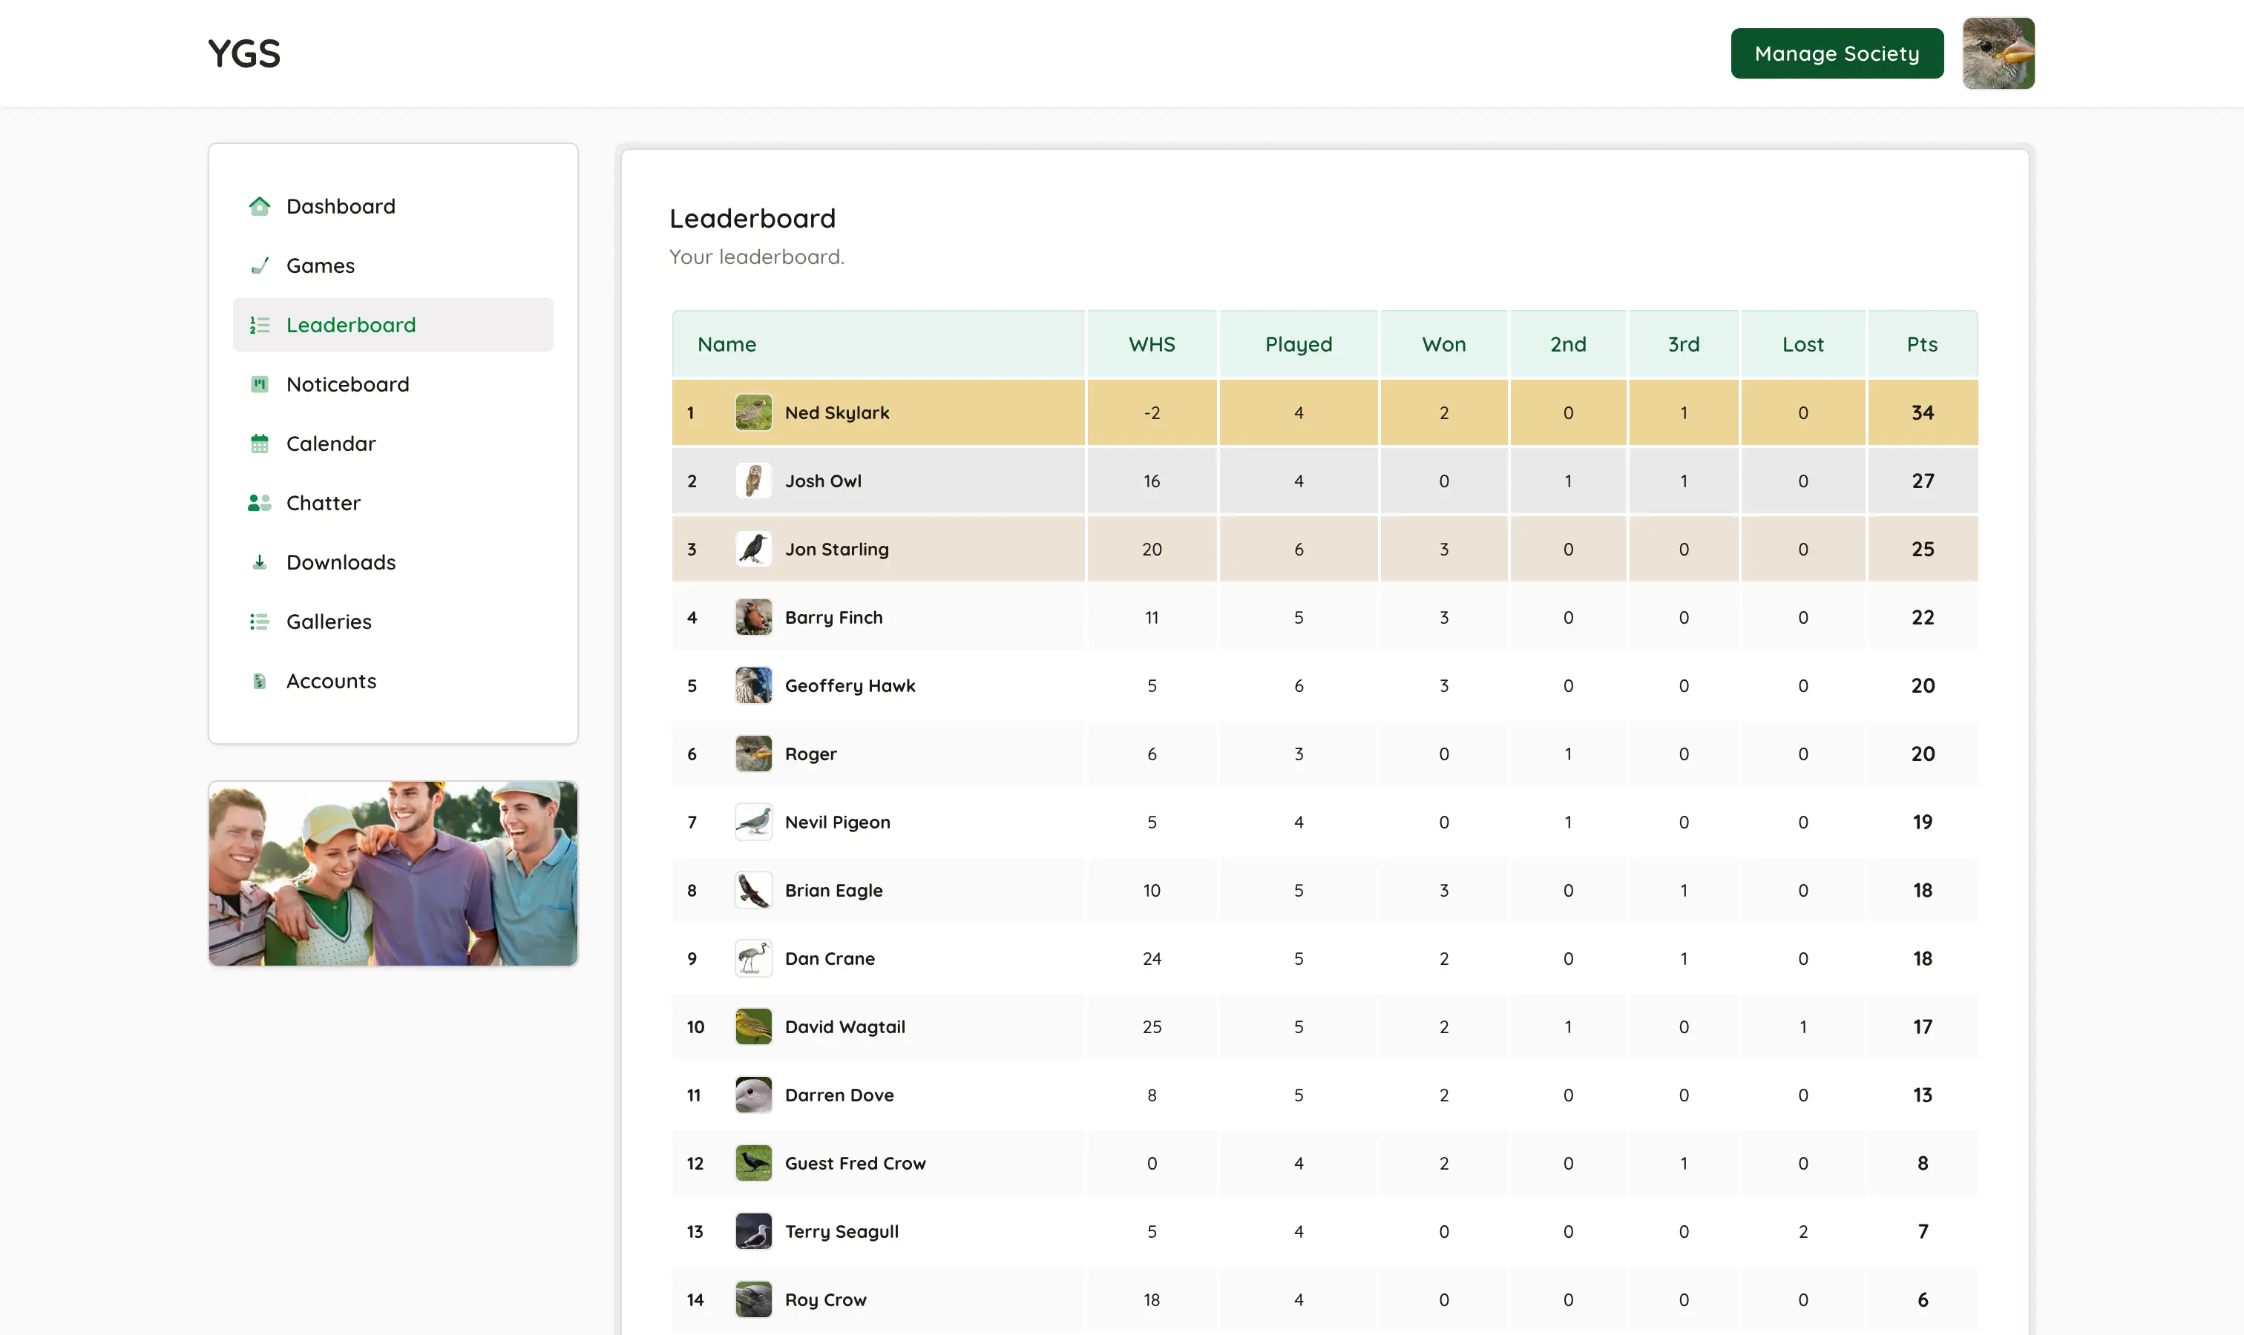
Task: Click the Games golf club icon
Action: pos(260,265)
